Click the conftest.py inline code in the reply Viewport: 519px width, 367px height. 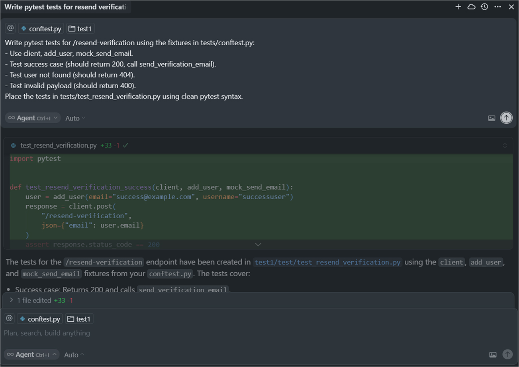click(x=170, y=274)
